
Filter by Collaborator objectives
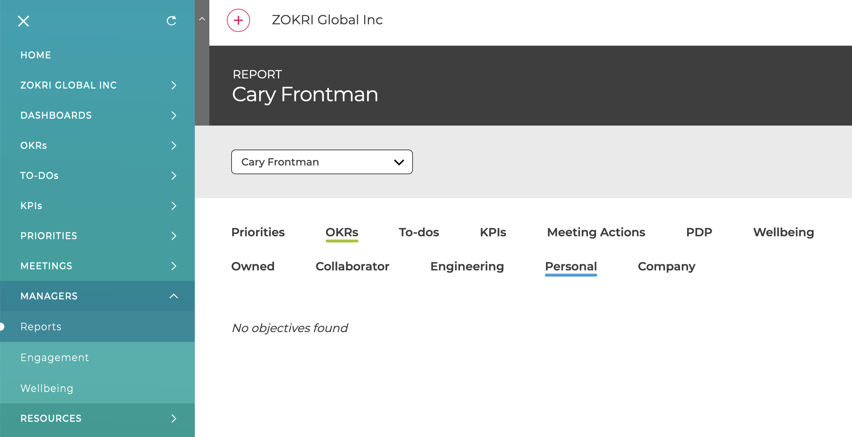click(353, 266)
